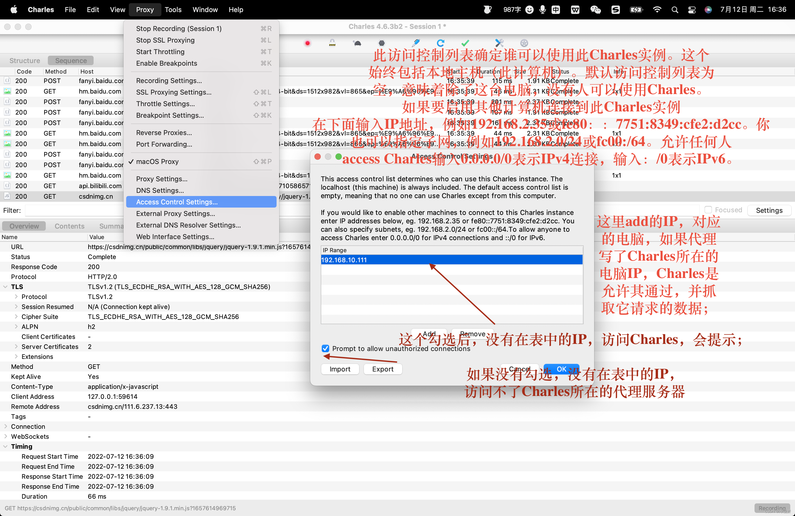Open the Settings gear toolbar icon

(524, 43)
